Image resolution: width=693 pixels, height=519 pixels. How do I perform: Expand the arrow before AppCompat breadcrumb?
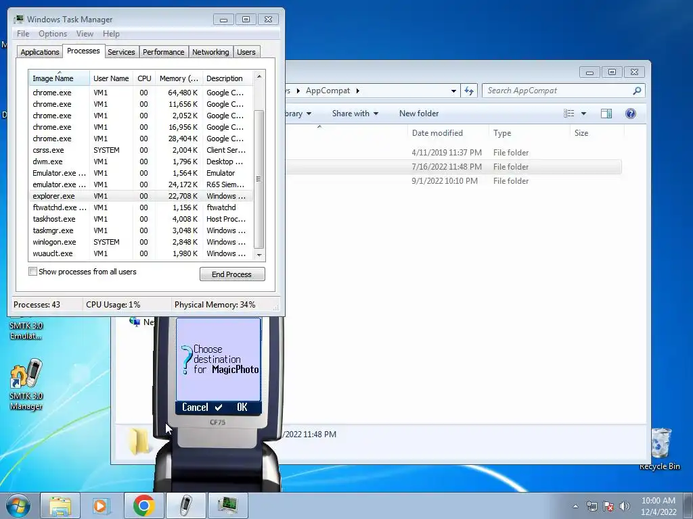click(298, 91)
